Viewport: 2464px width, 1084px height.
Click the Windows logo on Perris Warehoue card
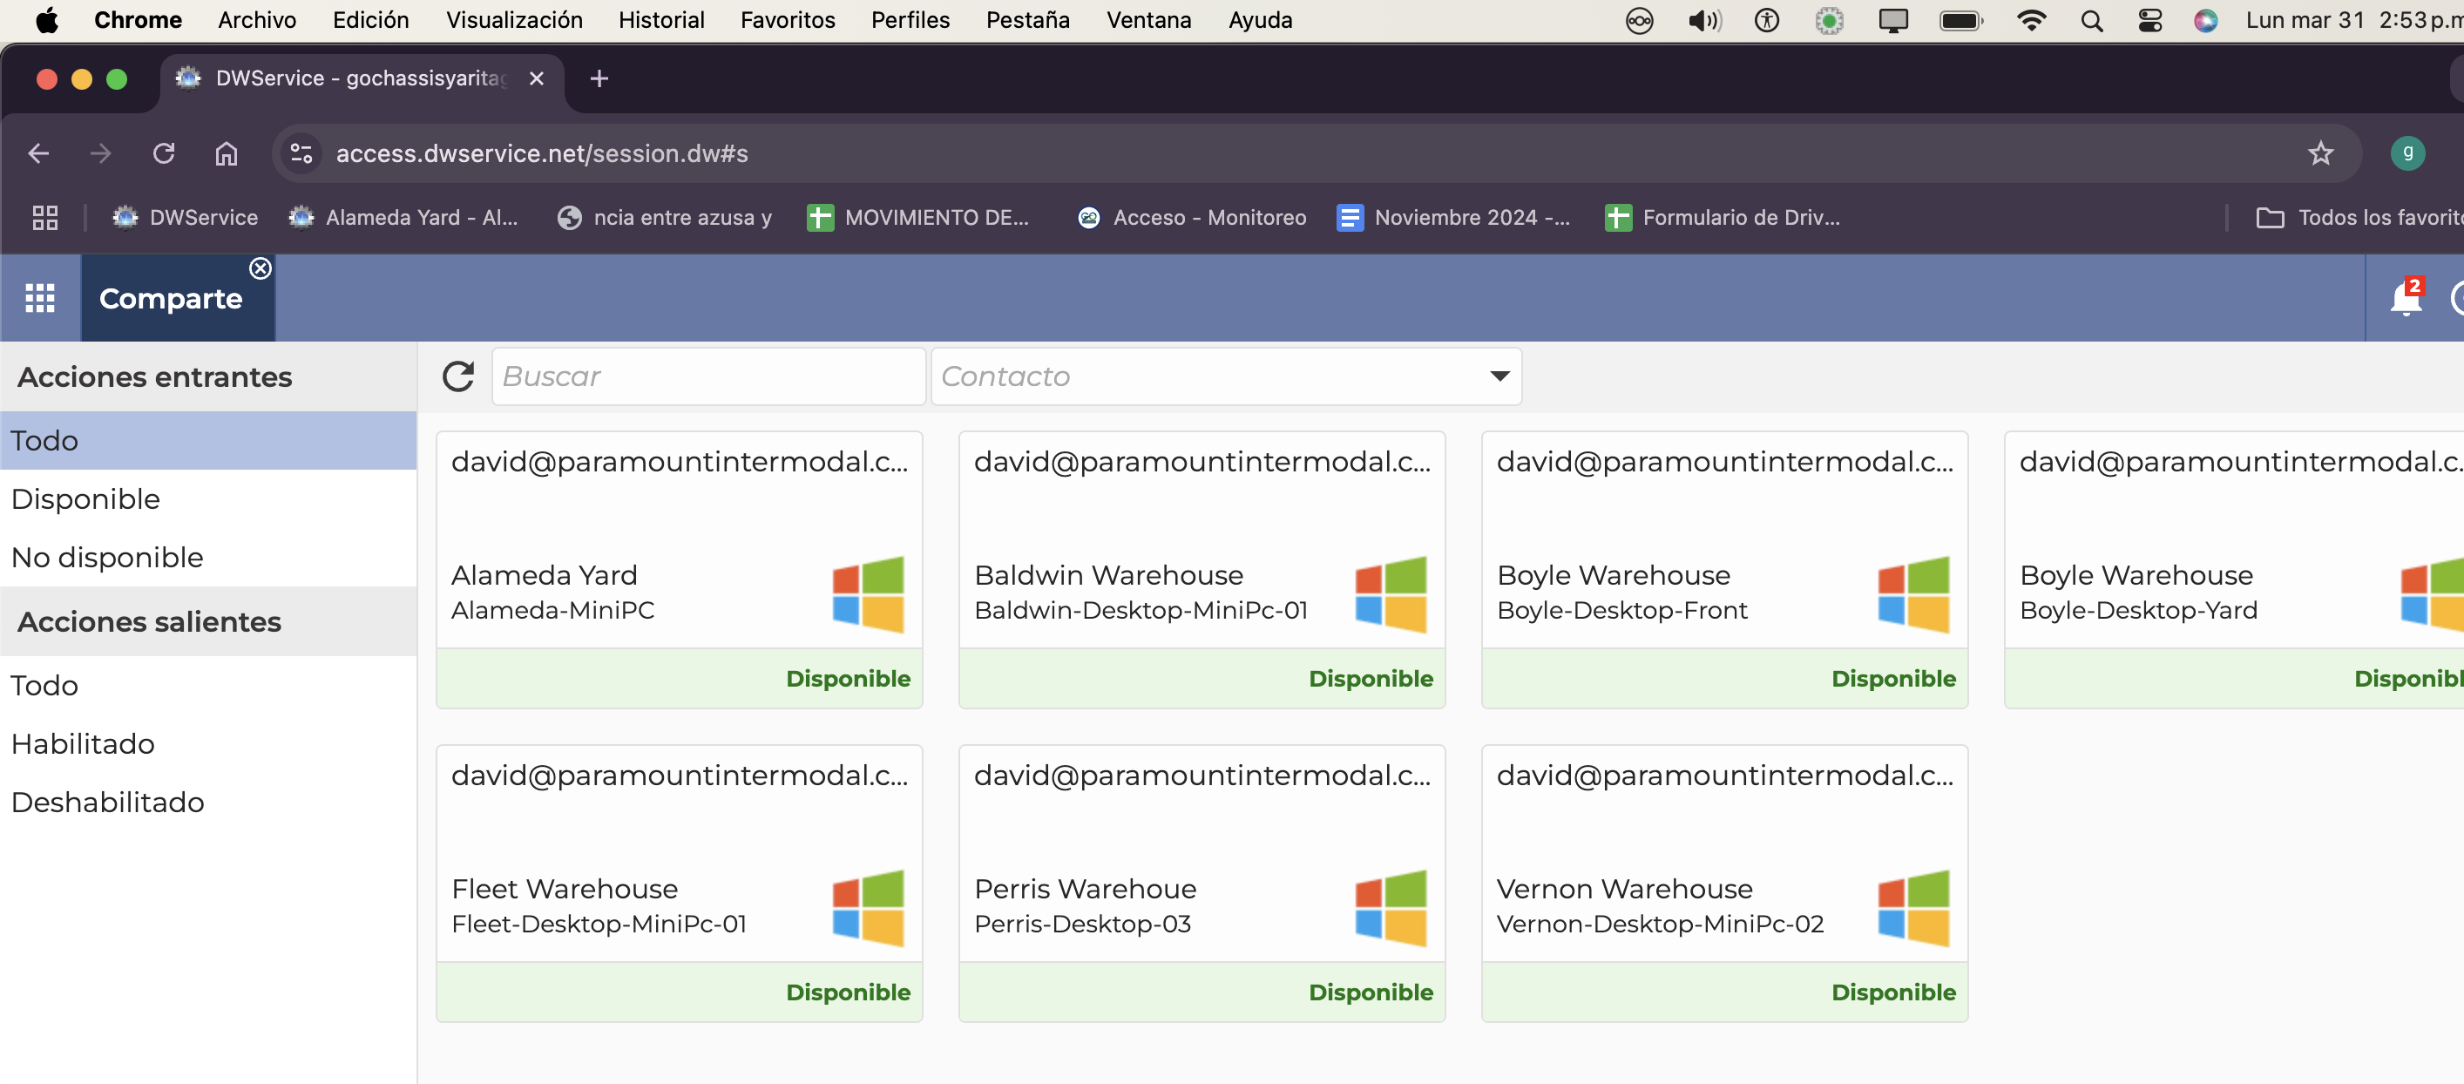1391,908
